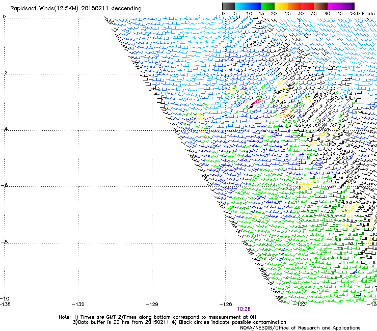Screen dimensions: 377x331
Task: Click the '-10' latitude axis label
Action: coord(5,298)
